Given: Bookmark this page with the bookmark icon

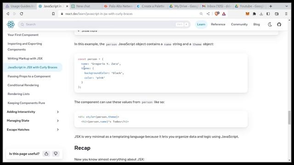Looking at the screenshot, I should 53,14.
